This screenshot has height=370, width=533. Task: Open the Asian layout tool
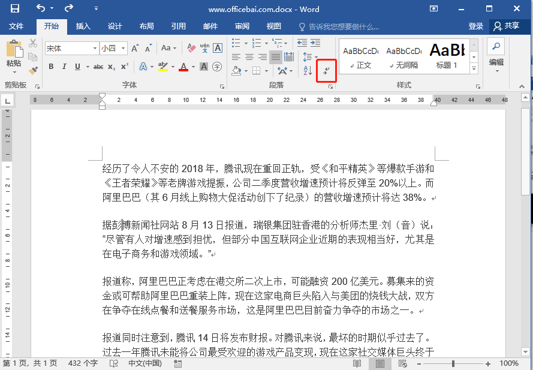[285, 71]
